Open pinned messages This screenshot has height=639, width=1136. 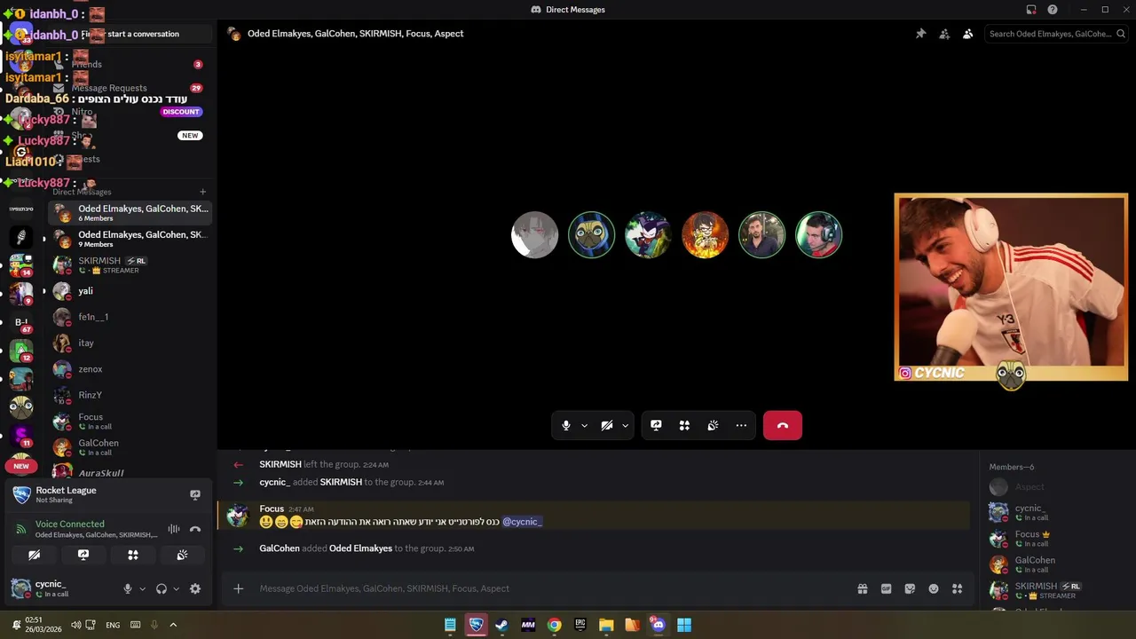920,34
